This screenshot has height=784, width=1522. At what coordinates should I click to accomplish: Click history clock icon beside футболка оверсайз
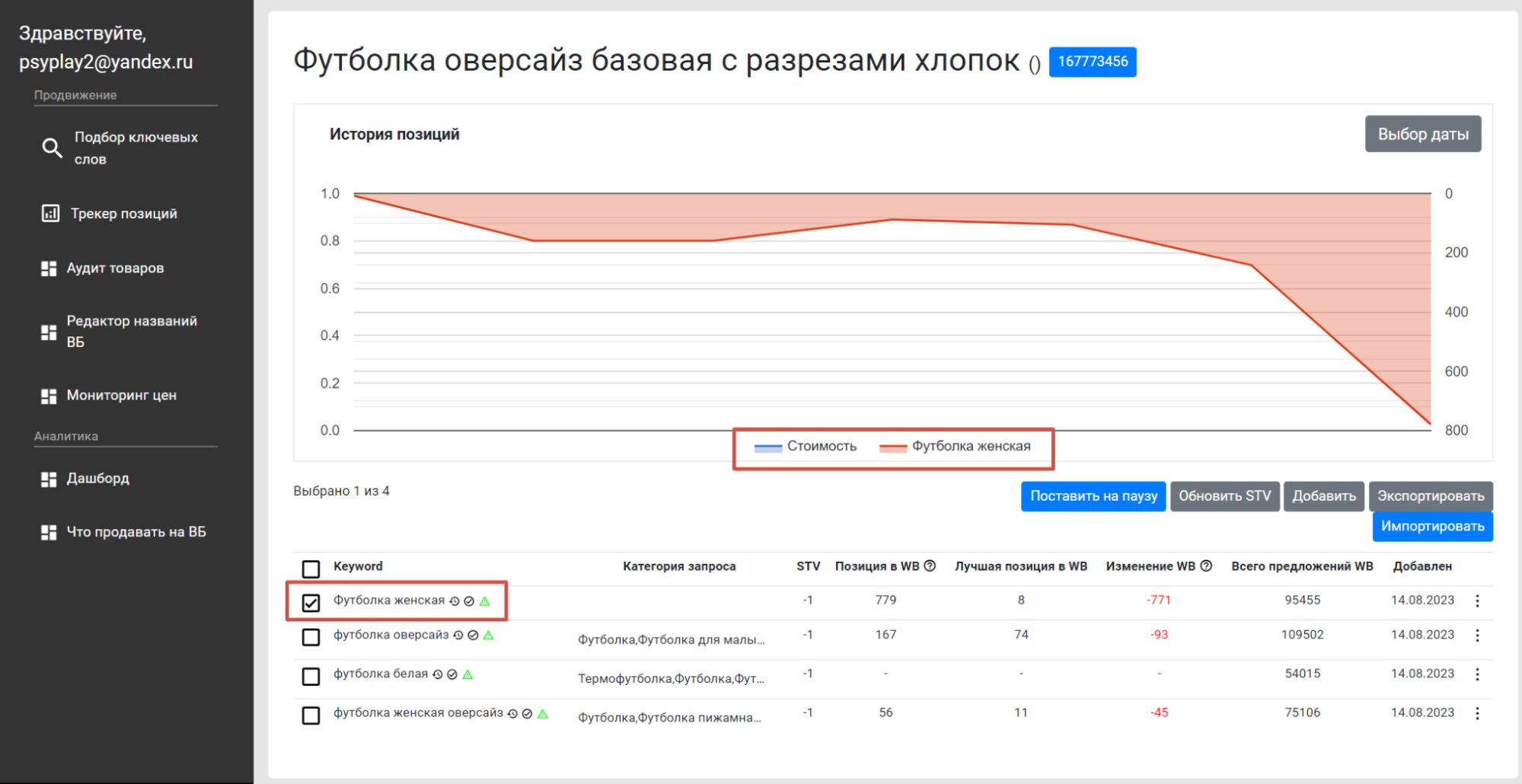tap(458, 636)
